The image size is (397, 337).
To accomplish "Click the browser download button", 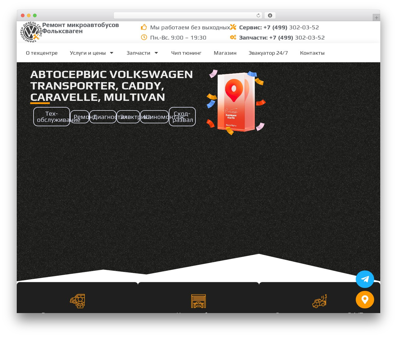I will coord(270,16).
